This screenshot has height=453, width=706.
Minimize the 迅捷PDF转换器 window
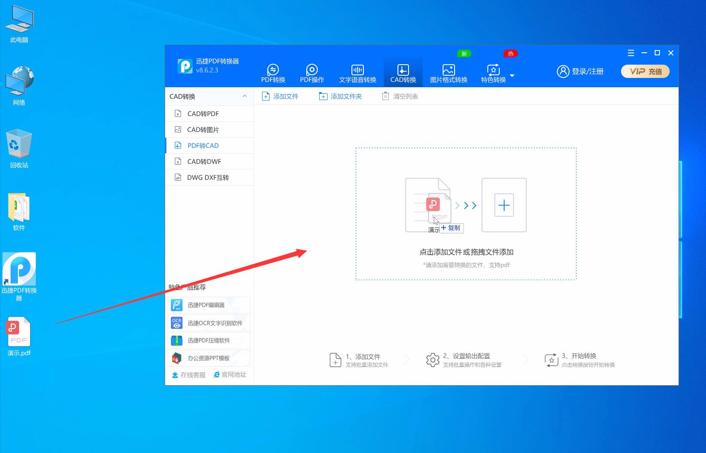(644, 53)
